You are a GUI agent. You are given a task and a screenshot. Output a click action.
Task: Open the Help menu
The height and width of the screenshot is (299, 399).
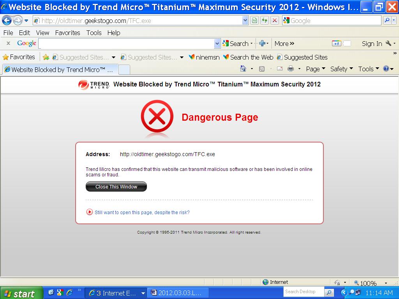(113, 33)
